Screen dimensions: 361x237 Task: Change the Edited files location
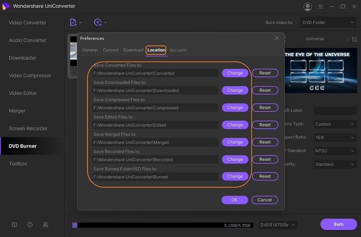click(x=235, y=125)
